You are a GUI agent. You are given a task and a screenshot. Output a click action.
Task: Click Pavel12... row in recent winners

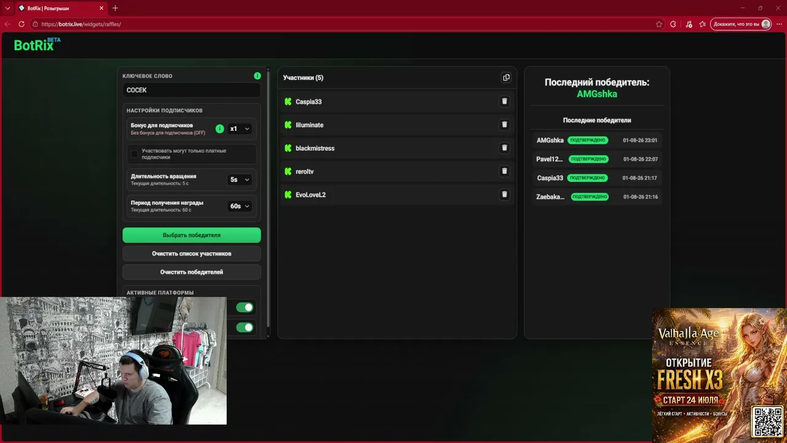[596, 159]
